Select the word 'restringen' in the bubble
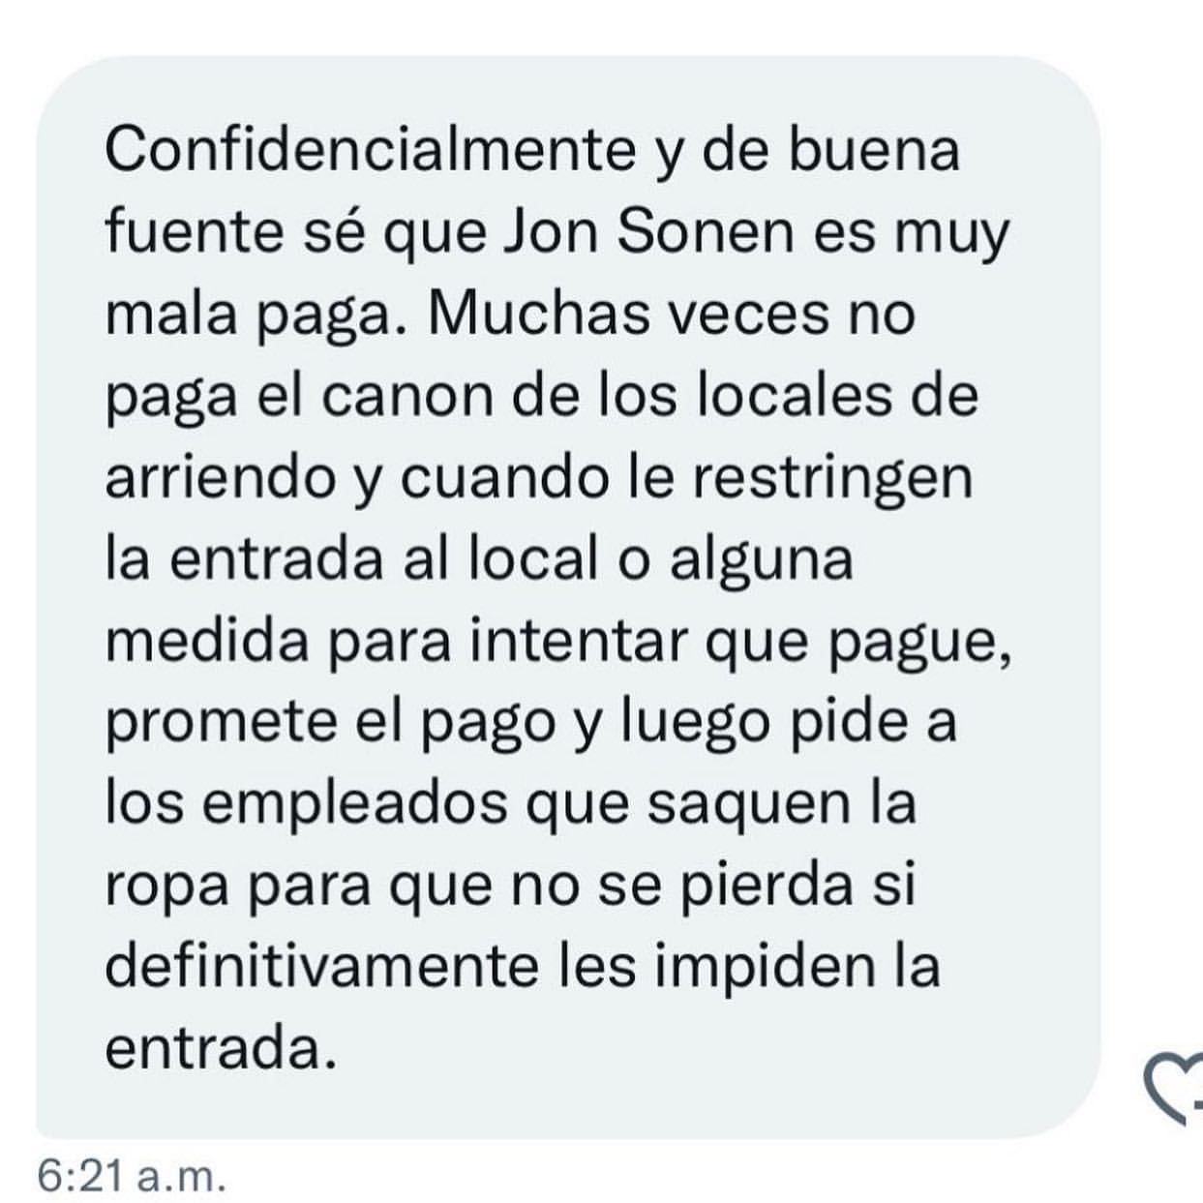Image resolution: width=1203 pixels, height=1203 pixels. tap(833, 480)
